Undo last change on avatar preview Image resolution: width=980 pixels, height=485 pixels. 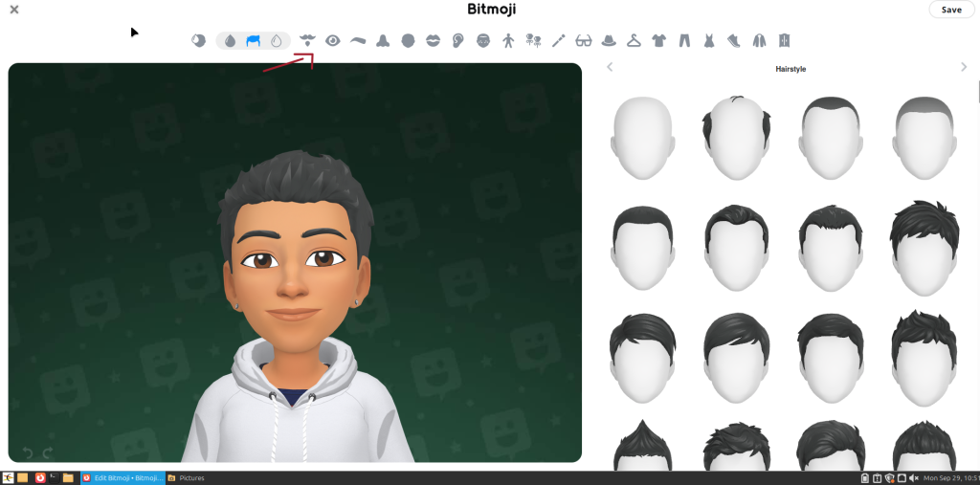click(x=27, y=452)
